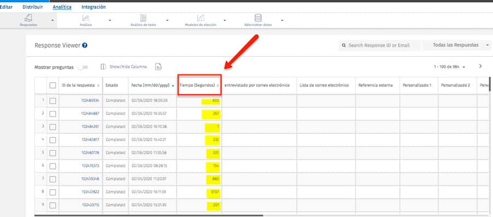
Task: Check the box for response 102483817
Action: click(53, 140)
